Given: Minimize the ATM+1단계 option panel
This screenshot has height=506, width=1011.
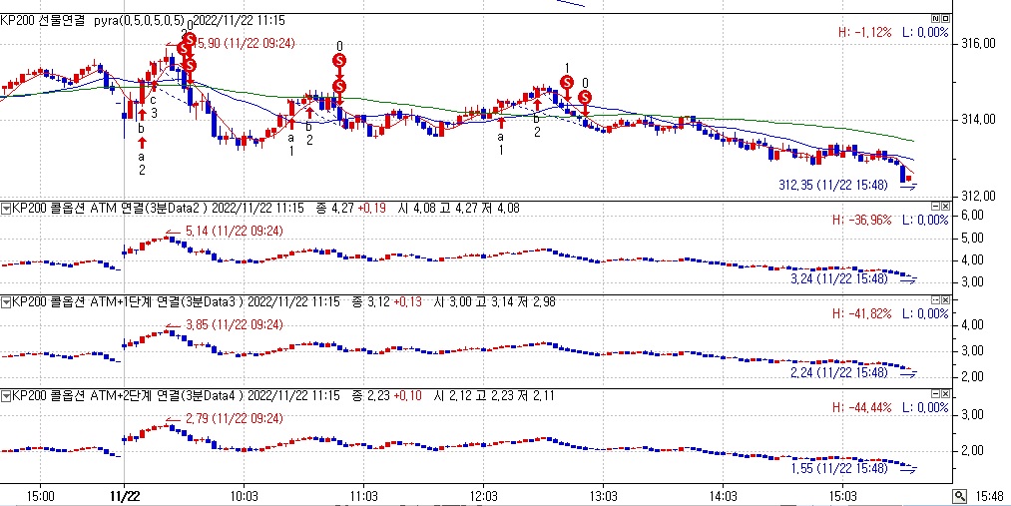Looking at the screenshot, I should click(x=934, y=299).
